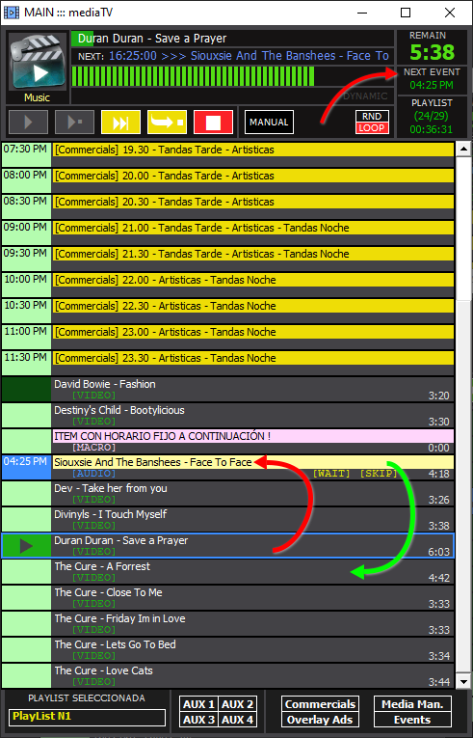Open the AUX 4 tab
473x738 pixels.
(x=238, y=720)
